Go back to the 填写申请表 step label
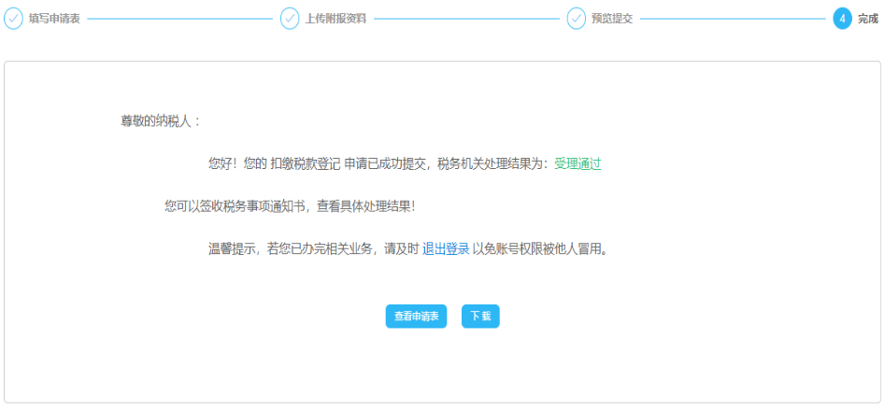 [54, 19]
